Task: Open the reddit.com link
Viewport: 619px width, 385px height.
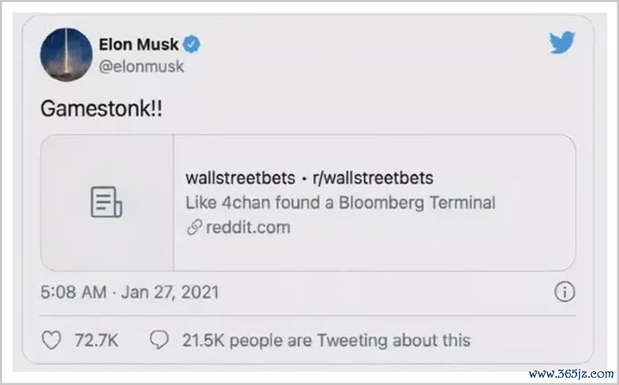Action: click(x=248, y=227)
